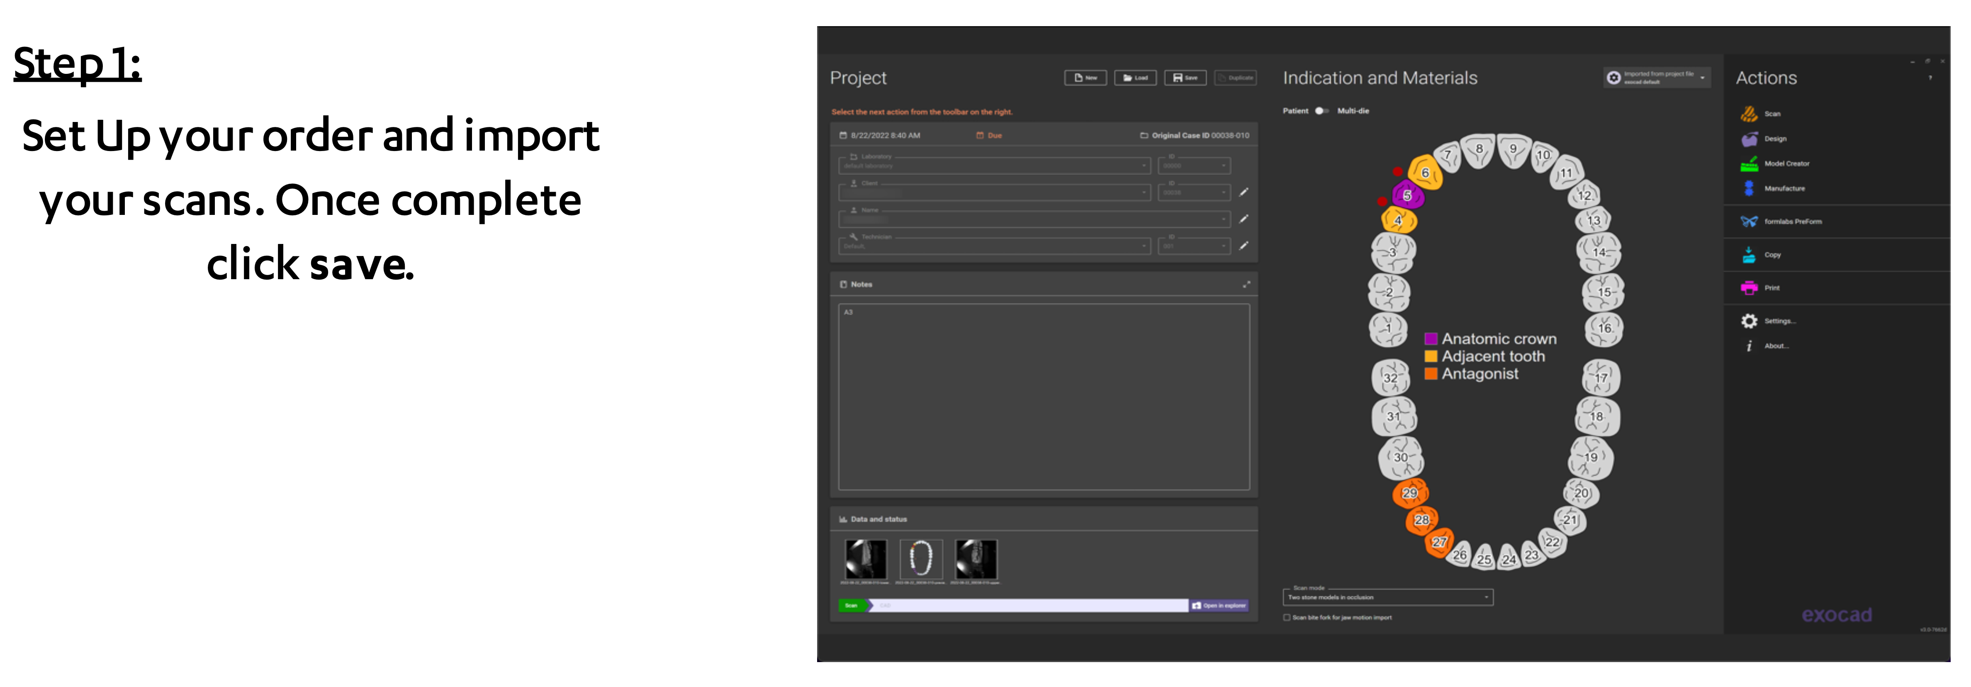Image resolution: width=1971 pixels, height=687 pixels.
Task: Open the Scan mode dropdown
Action: pyautogui.click(x=1486, y=597)
